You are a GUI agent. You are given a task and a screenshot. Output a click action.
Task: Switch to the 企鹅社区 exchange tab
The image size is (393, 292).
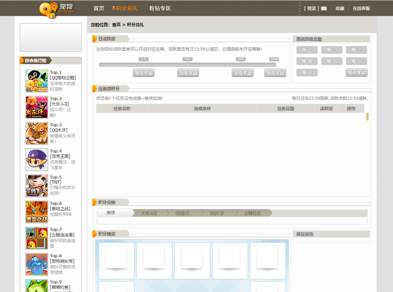click(x=253, y=213)
